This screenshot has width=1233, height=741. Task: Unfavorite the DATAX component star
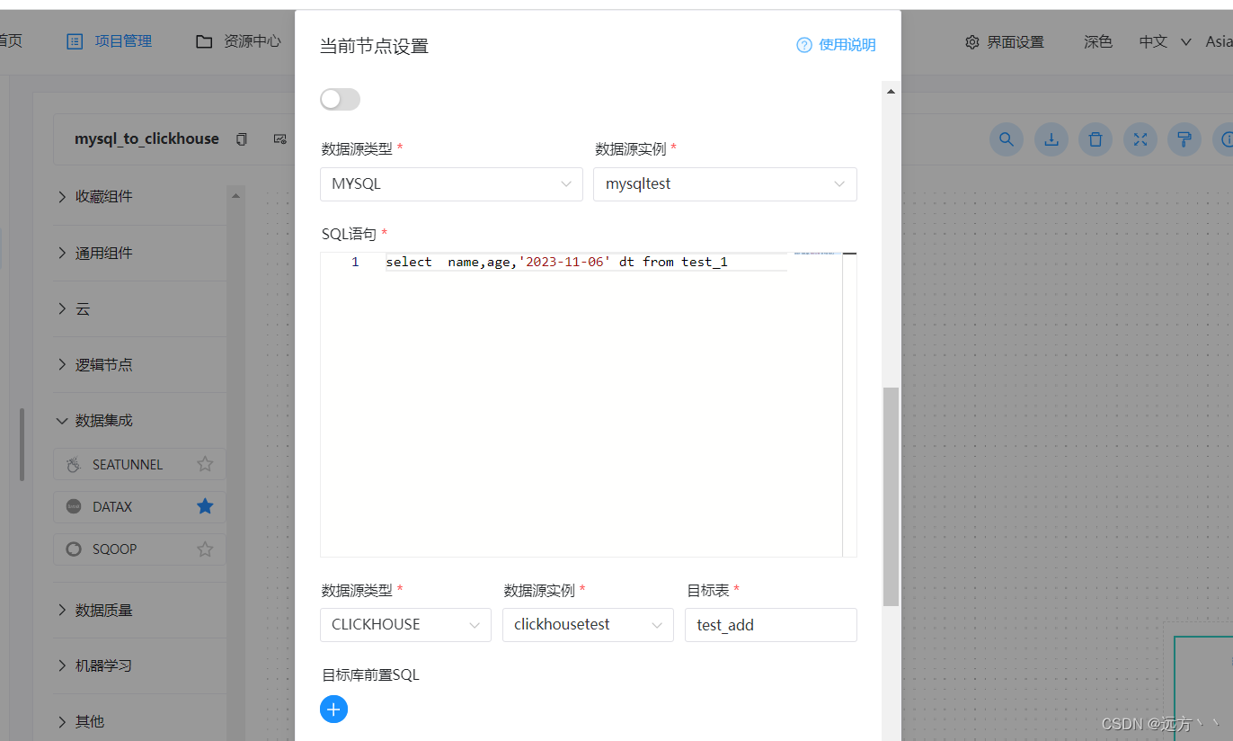205,506
